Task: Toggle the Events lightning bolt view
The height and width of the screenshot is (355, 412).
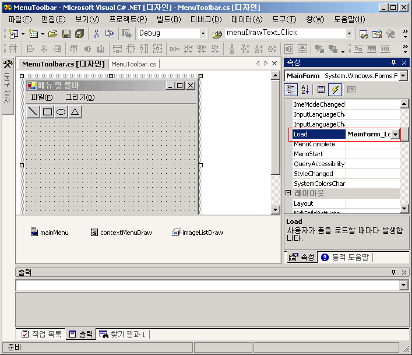Action: (335, 90)
